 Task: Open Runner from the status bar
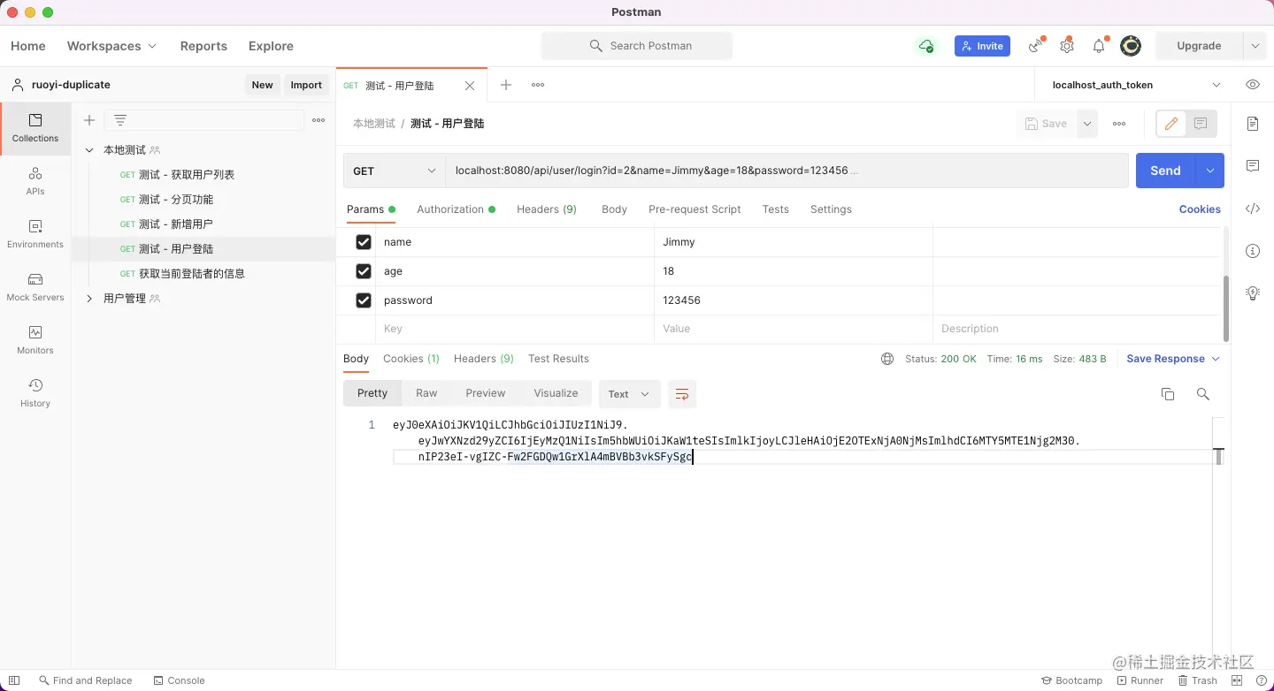coord(1140,680)
